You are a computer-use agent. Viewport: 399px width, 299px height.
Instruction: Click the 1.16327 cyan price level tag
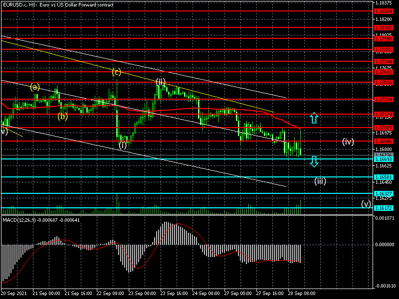pyautogui.click(x=386, y=193)
